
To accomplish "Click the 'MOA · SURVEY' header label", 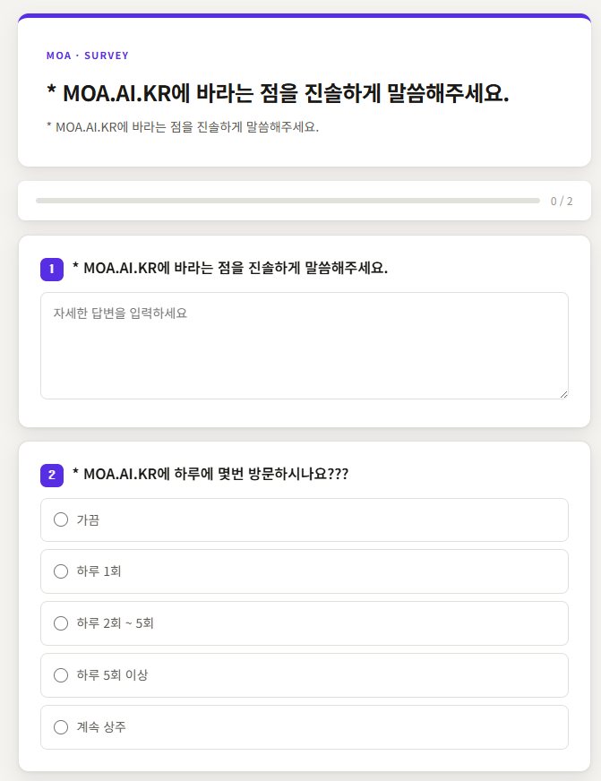I will click(x=88, y=56).
